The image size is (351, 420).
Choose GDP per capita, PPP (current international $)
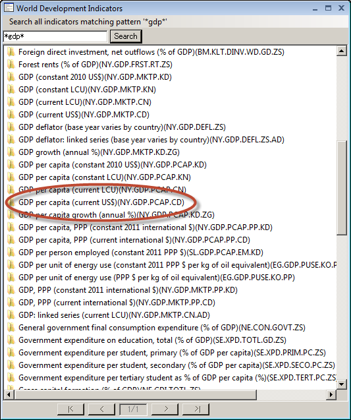coord(134,240)
